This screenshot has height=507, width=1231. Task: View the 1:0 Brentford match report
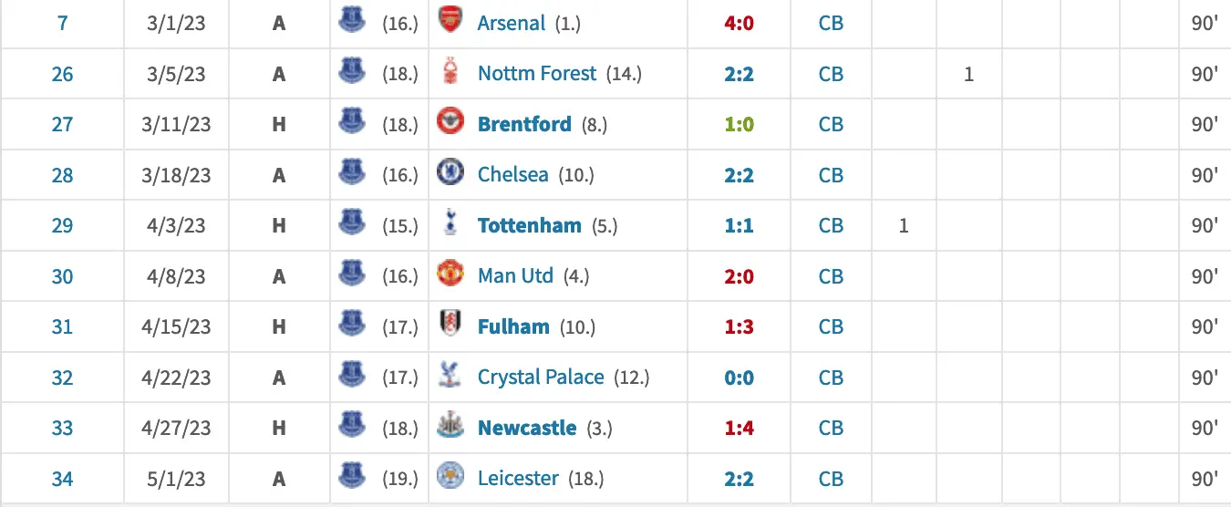click(x=739, y=124)
